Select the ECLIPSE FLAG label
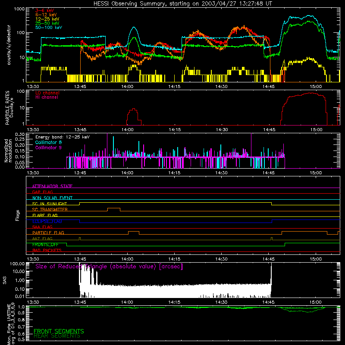The image size is (345, 345). click(x=47, y=221)
